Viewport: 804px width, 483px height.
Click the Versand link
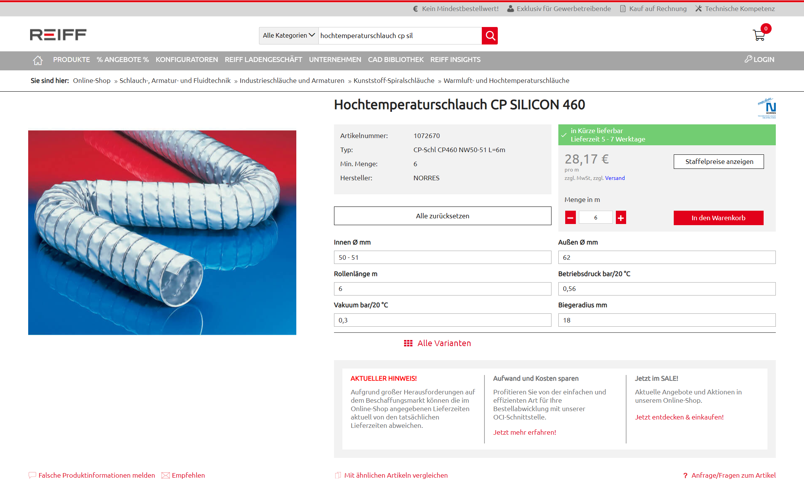(615, 178)
